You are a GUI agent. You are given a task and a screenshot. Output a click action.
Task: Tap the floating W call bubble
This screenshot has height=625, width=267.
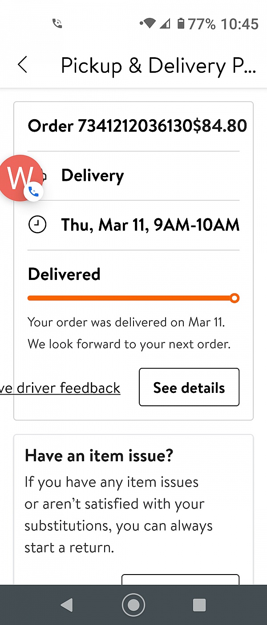(x=20, y=178)
